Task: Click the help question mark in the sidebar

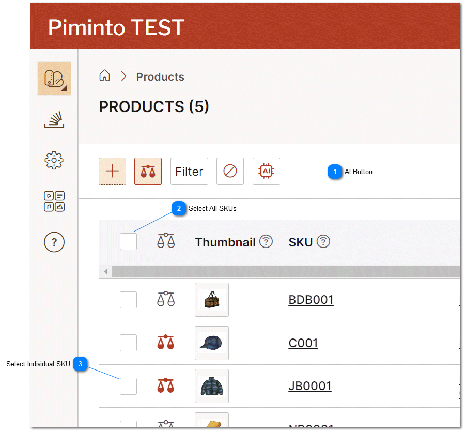Action: 54,242
